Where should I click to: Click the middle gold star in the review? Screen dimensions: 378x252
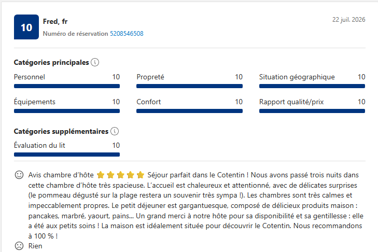click(x=120, y=175)
